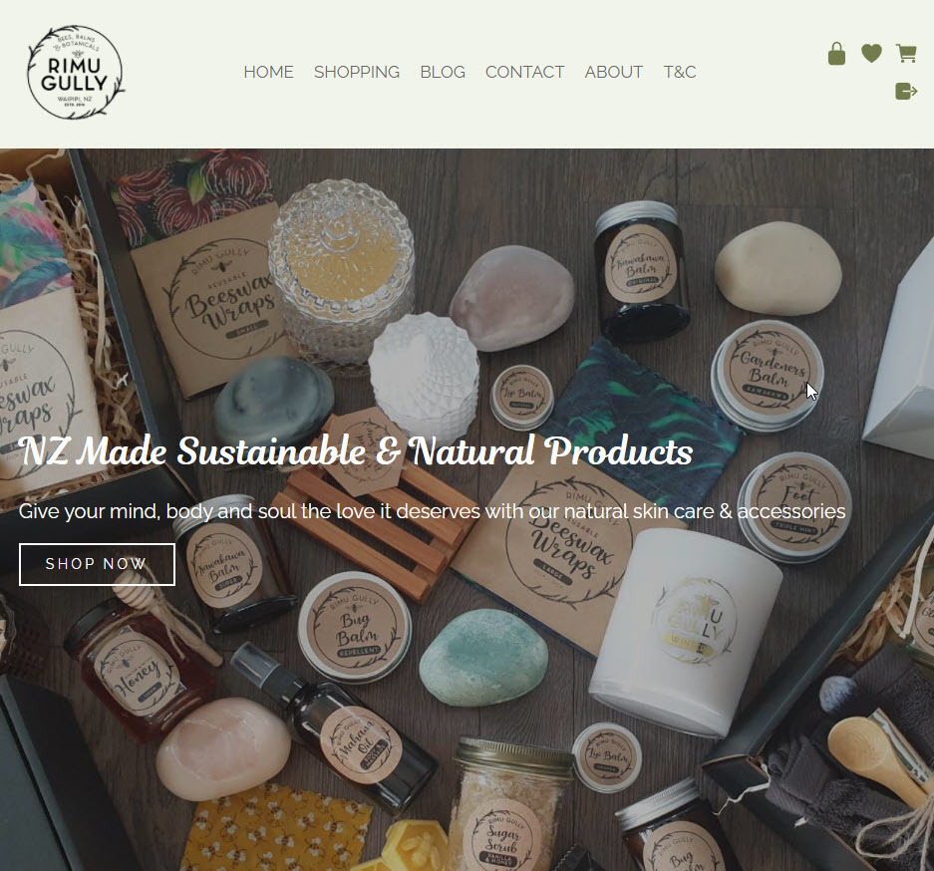Click the Gardeners Balm tin in banner
This screenshot has width=934, height=871.
click(768, 375)
